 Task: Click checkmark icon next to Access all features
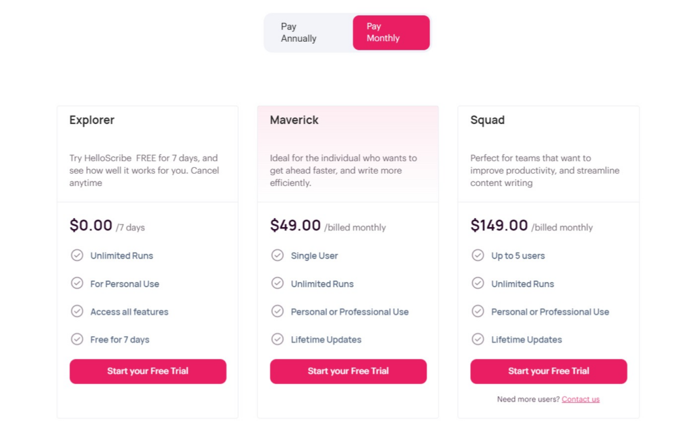tap(77, 311)
